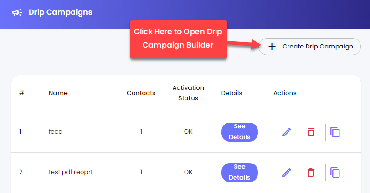Click the Activation Status column header

click(188, 93)
